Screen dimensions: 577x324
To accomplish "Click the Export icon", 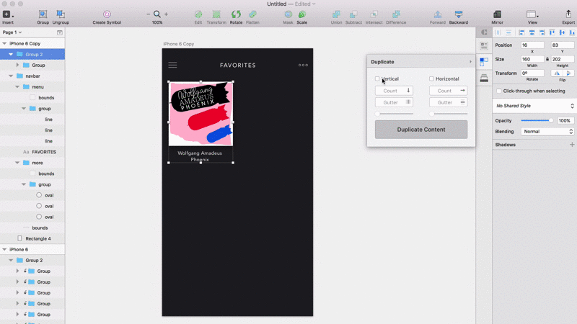I will [568, 14].
